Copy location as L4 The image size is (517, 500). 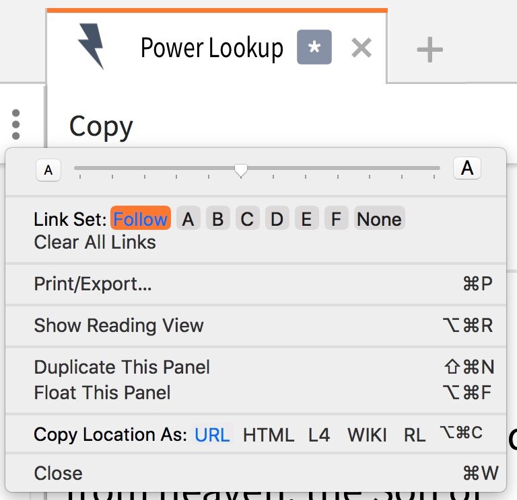coord(319,435)
